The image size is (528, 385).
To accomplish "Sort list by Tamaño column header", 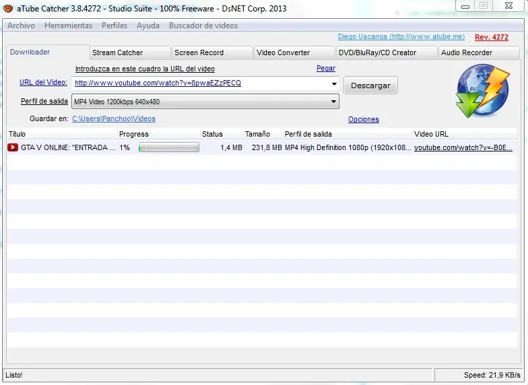I will coord(263,134).
